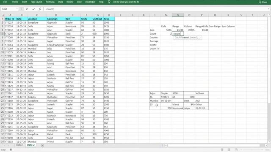271x152 pixels.
Task: Click the Total header cell
Action: (x=109, y=19)
